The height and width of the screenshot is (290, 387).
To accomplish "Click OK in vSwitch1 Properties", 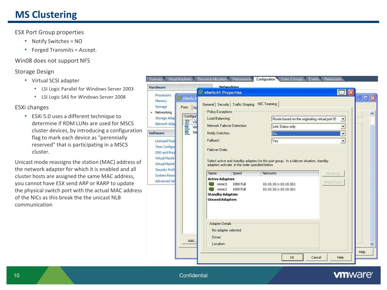I will [x=292, y=257].
